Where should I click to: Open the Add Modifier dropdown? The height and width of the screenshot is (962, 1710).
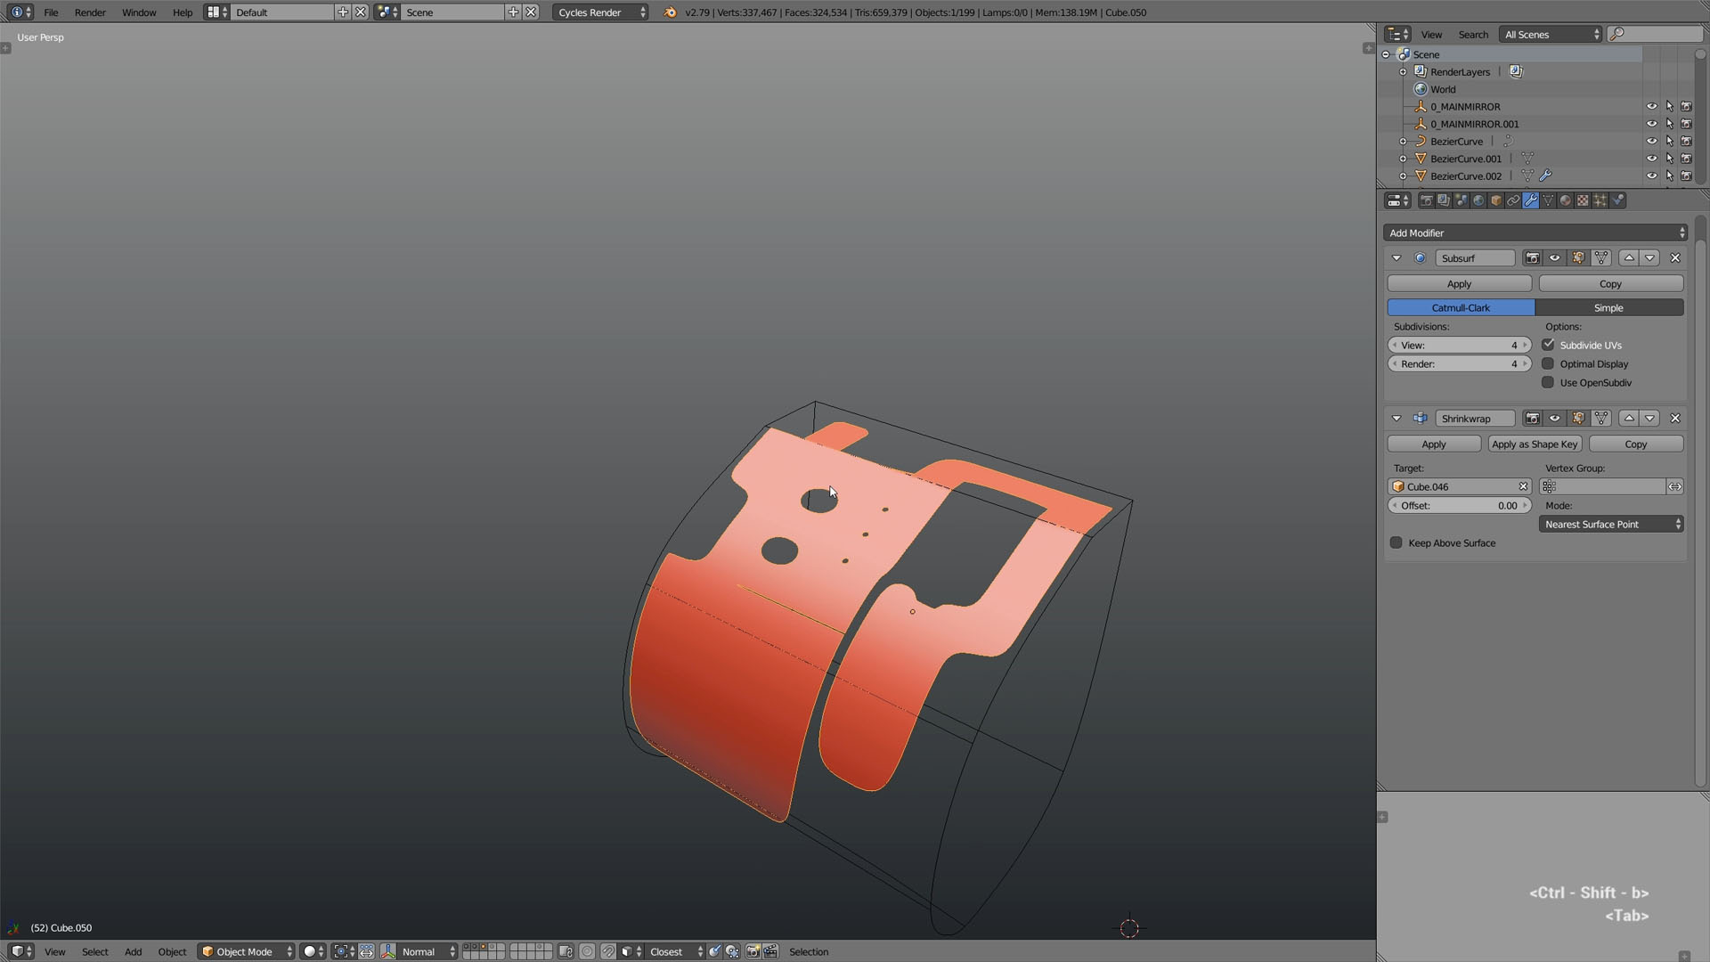[1535, 233]
